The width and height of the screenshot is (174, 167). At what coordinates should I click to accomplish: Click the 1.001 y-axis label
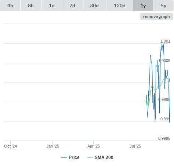point(165,41)
